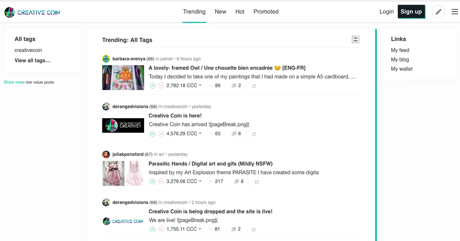Open View all tags…
The image size is (460, 241).
point(32,60)
